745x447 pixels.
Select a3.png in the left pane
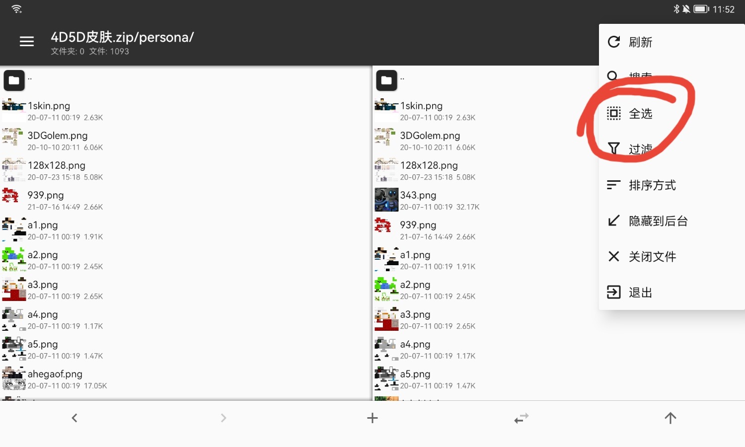(186, 289)
